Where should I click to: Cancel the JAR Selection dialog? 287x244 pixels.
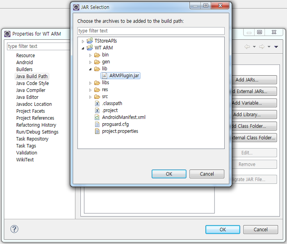point(207,174)
